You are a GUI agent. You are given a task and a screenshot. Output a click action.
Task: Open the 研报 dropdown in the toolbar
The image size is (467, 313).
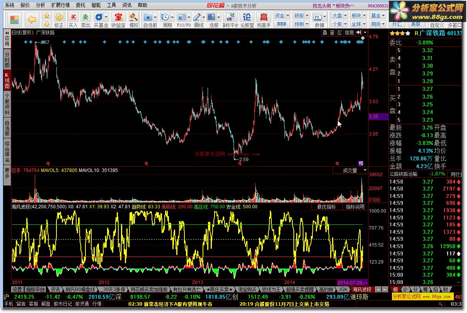coord(301,16)
